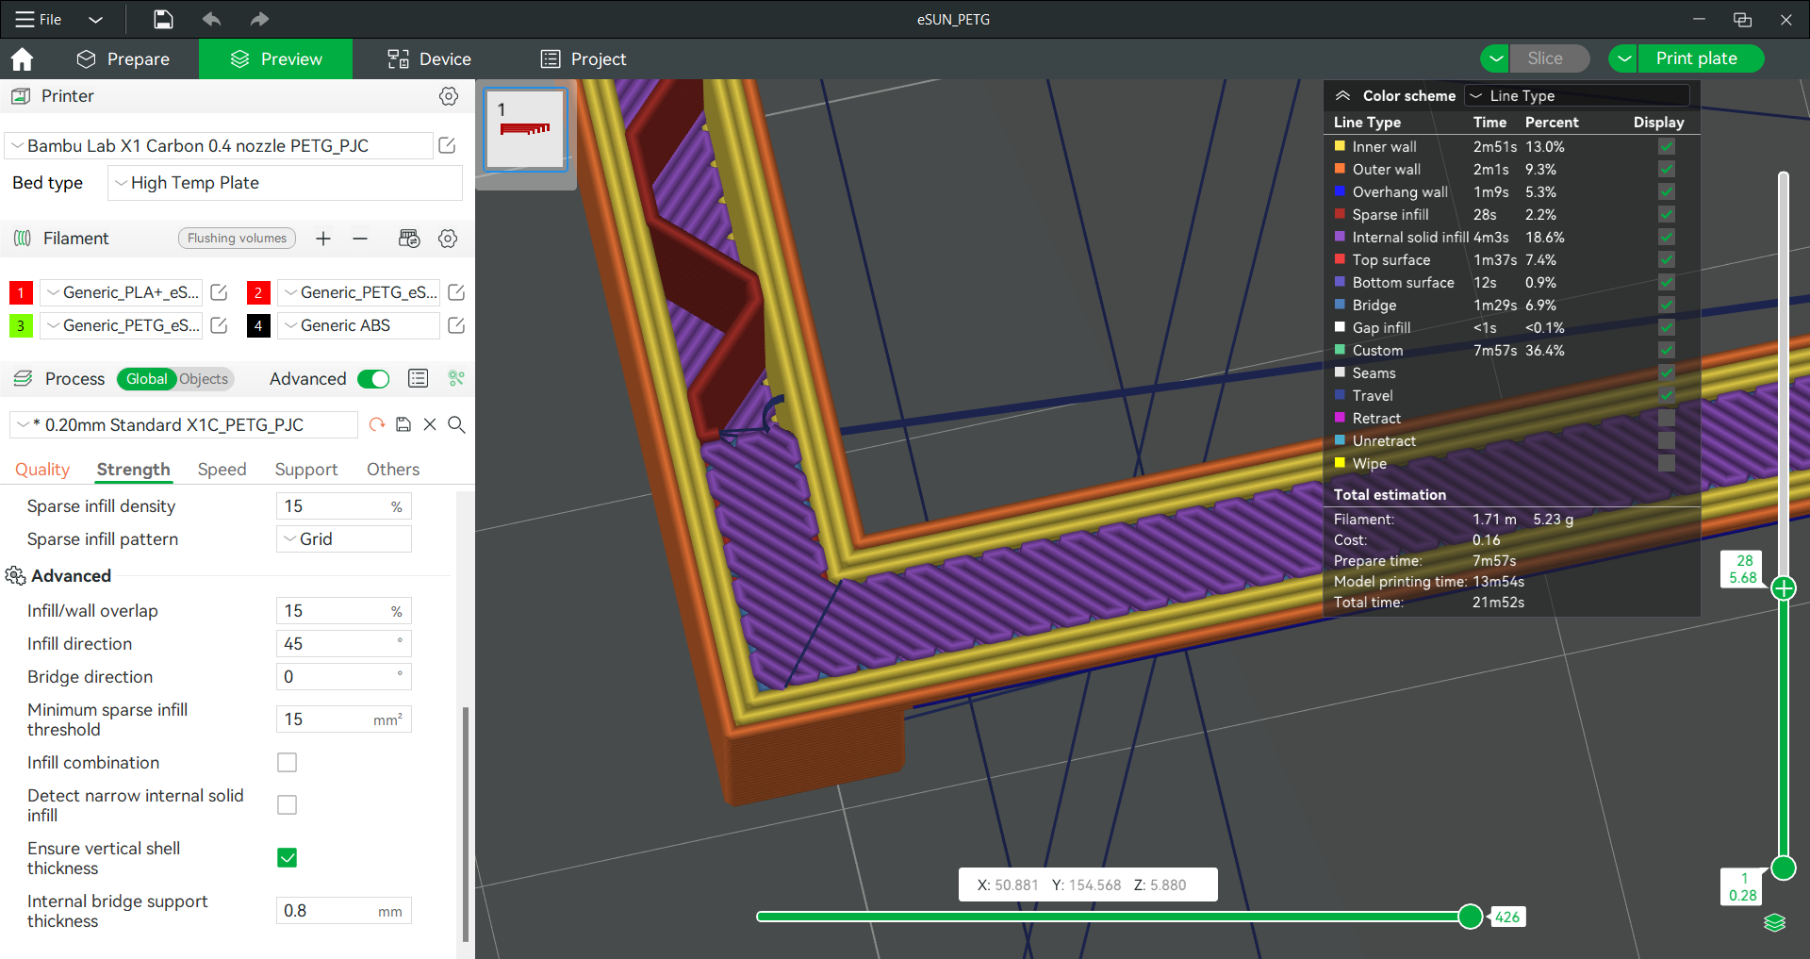Enable Infill combination

point(287,762)
